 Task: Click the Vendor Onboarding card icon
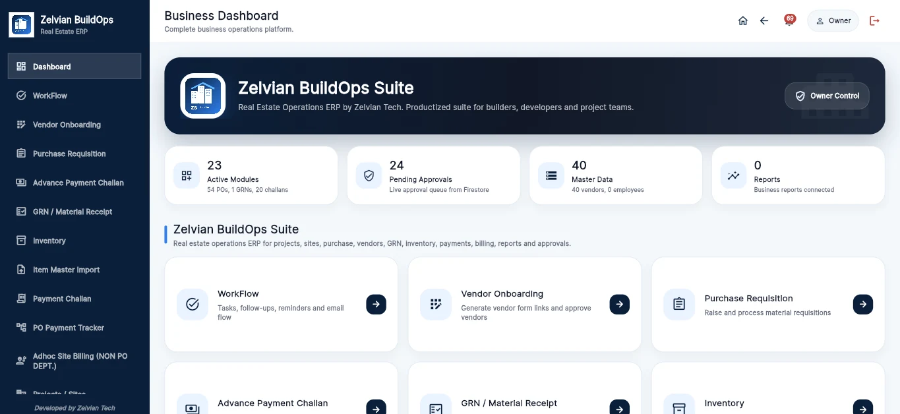[436, 304]
